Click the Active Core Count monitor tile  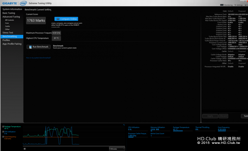(x=160, y=135)
